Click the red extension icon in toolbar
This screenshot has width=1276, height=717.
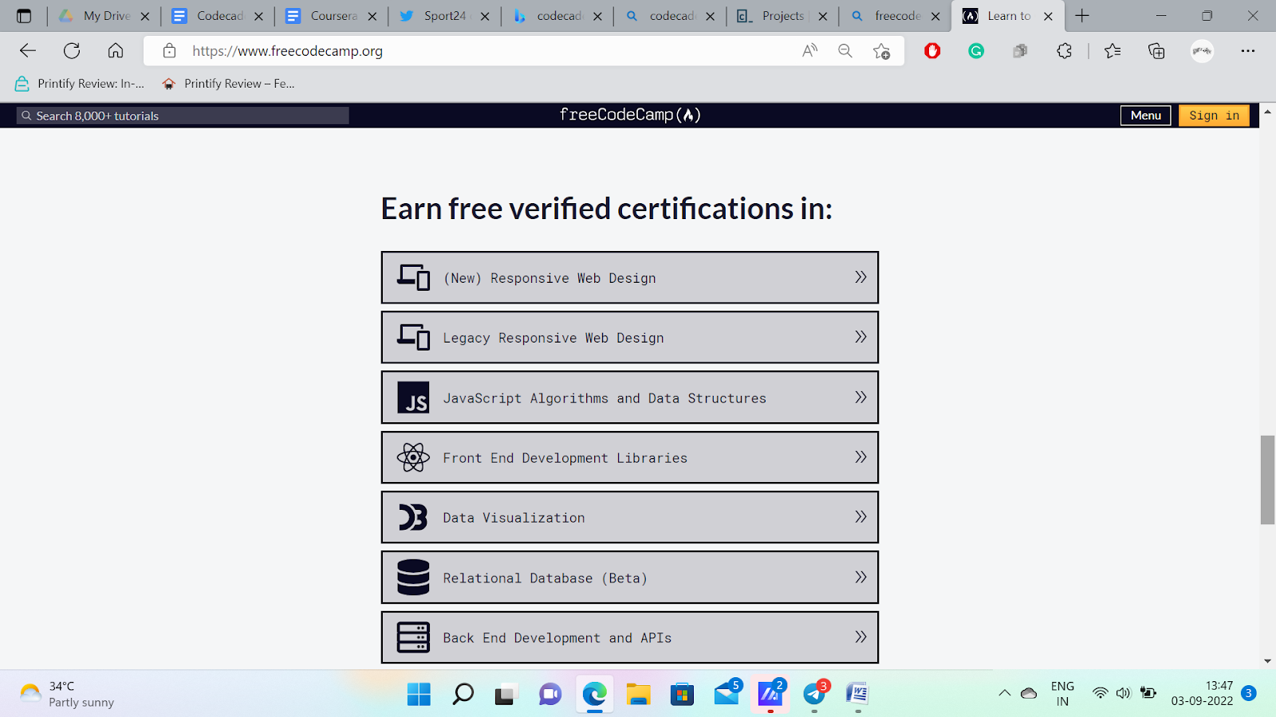pyautogui.click(x=932, y=51)
